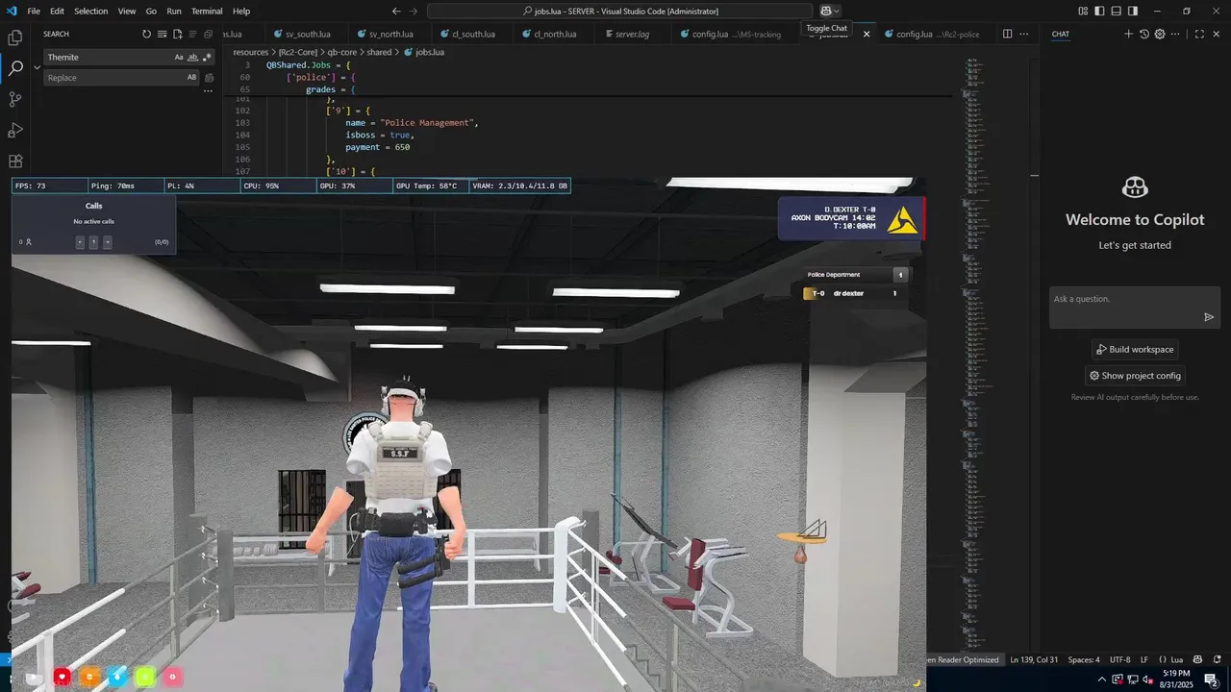The image size is (1231, 692).
Task: Click shared in breadcrumb path
Action: pyautogui.click(x=379, y=52)
